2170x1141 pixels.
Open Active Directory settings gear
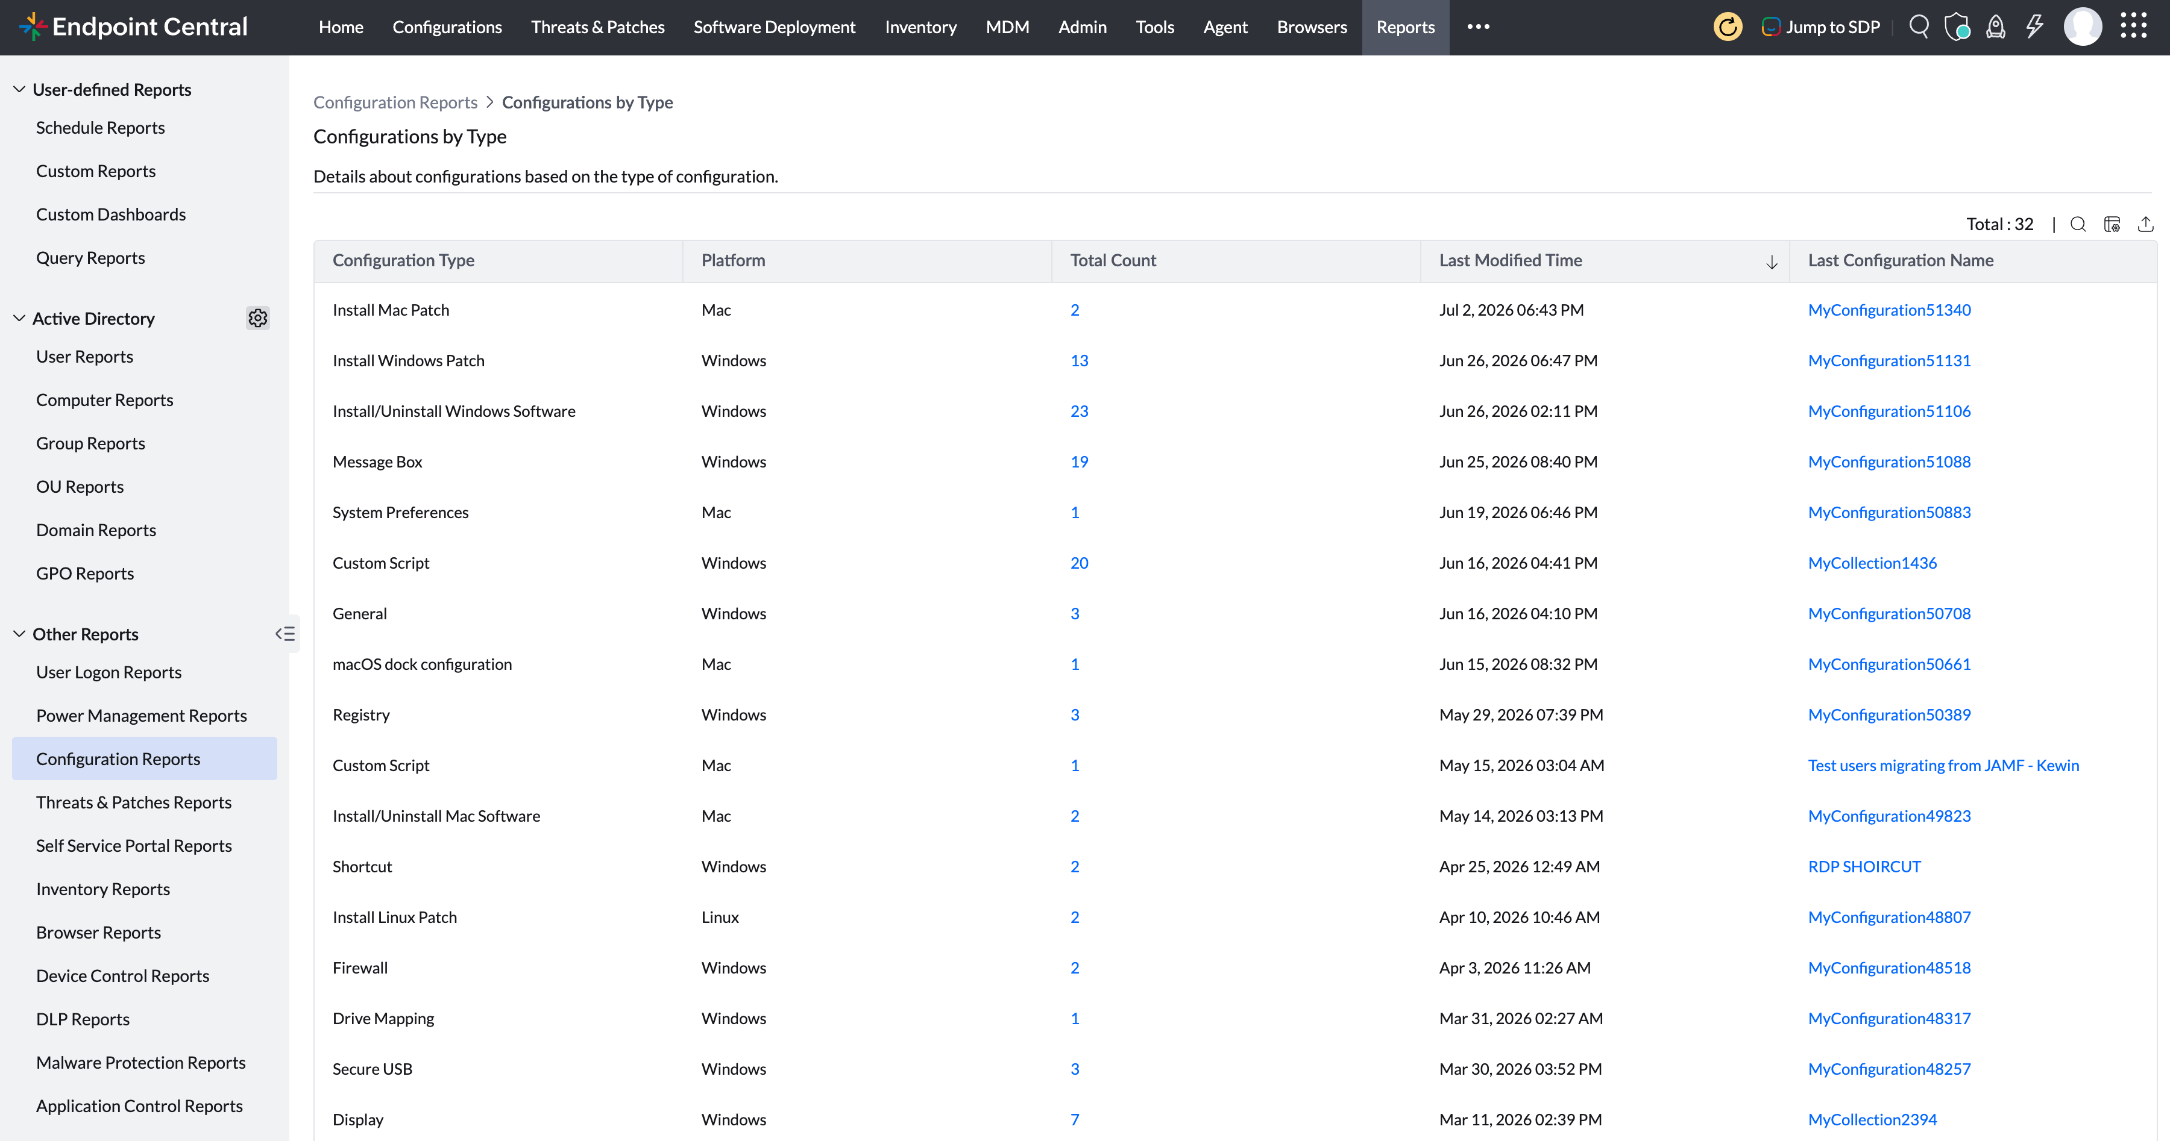click(258, 318)
